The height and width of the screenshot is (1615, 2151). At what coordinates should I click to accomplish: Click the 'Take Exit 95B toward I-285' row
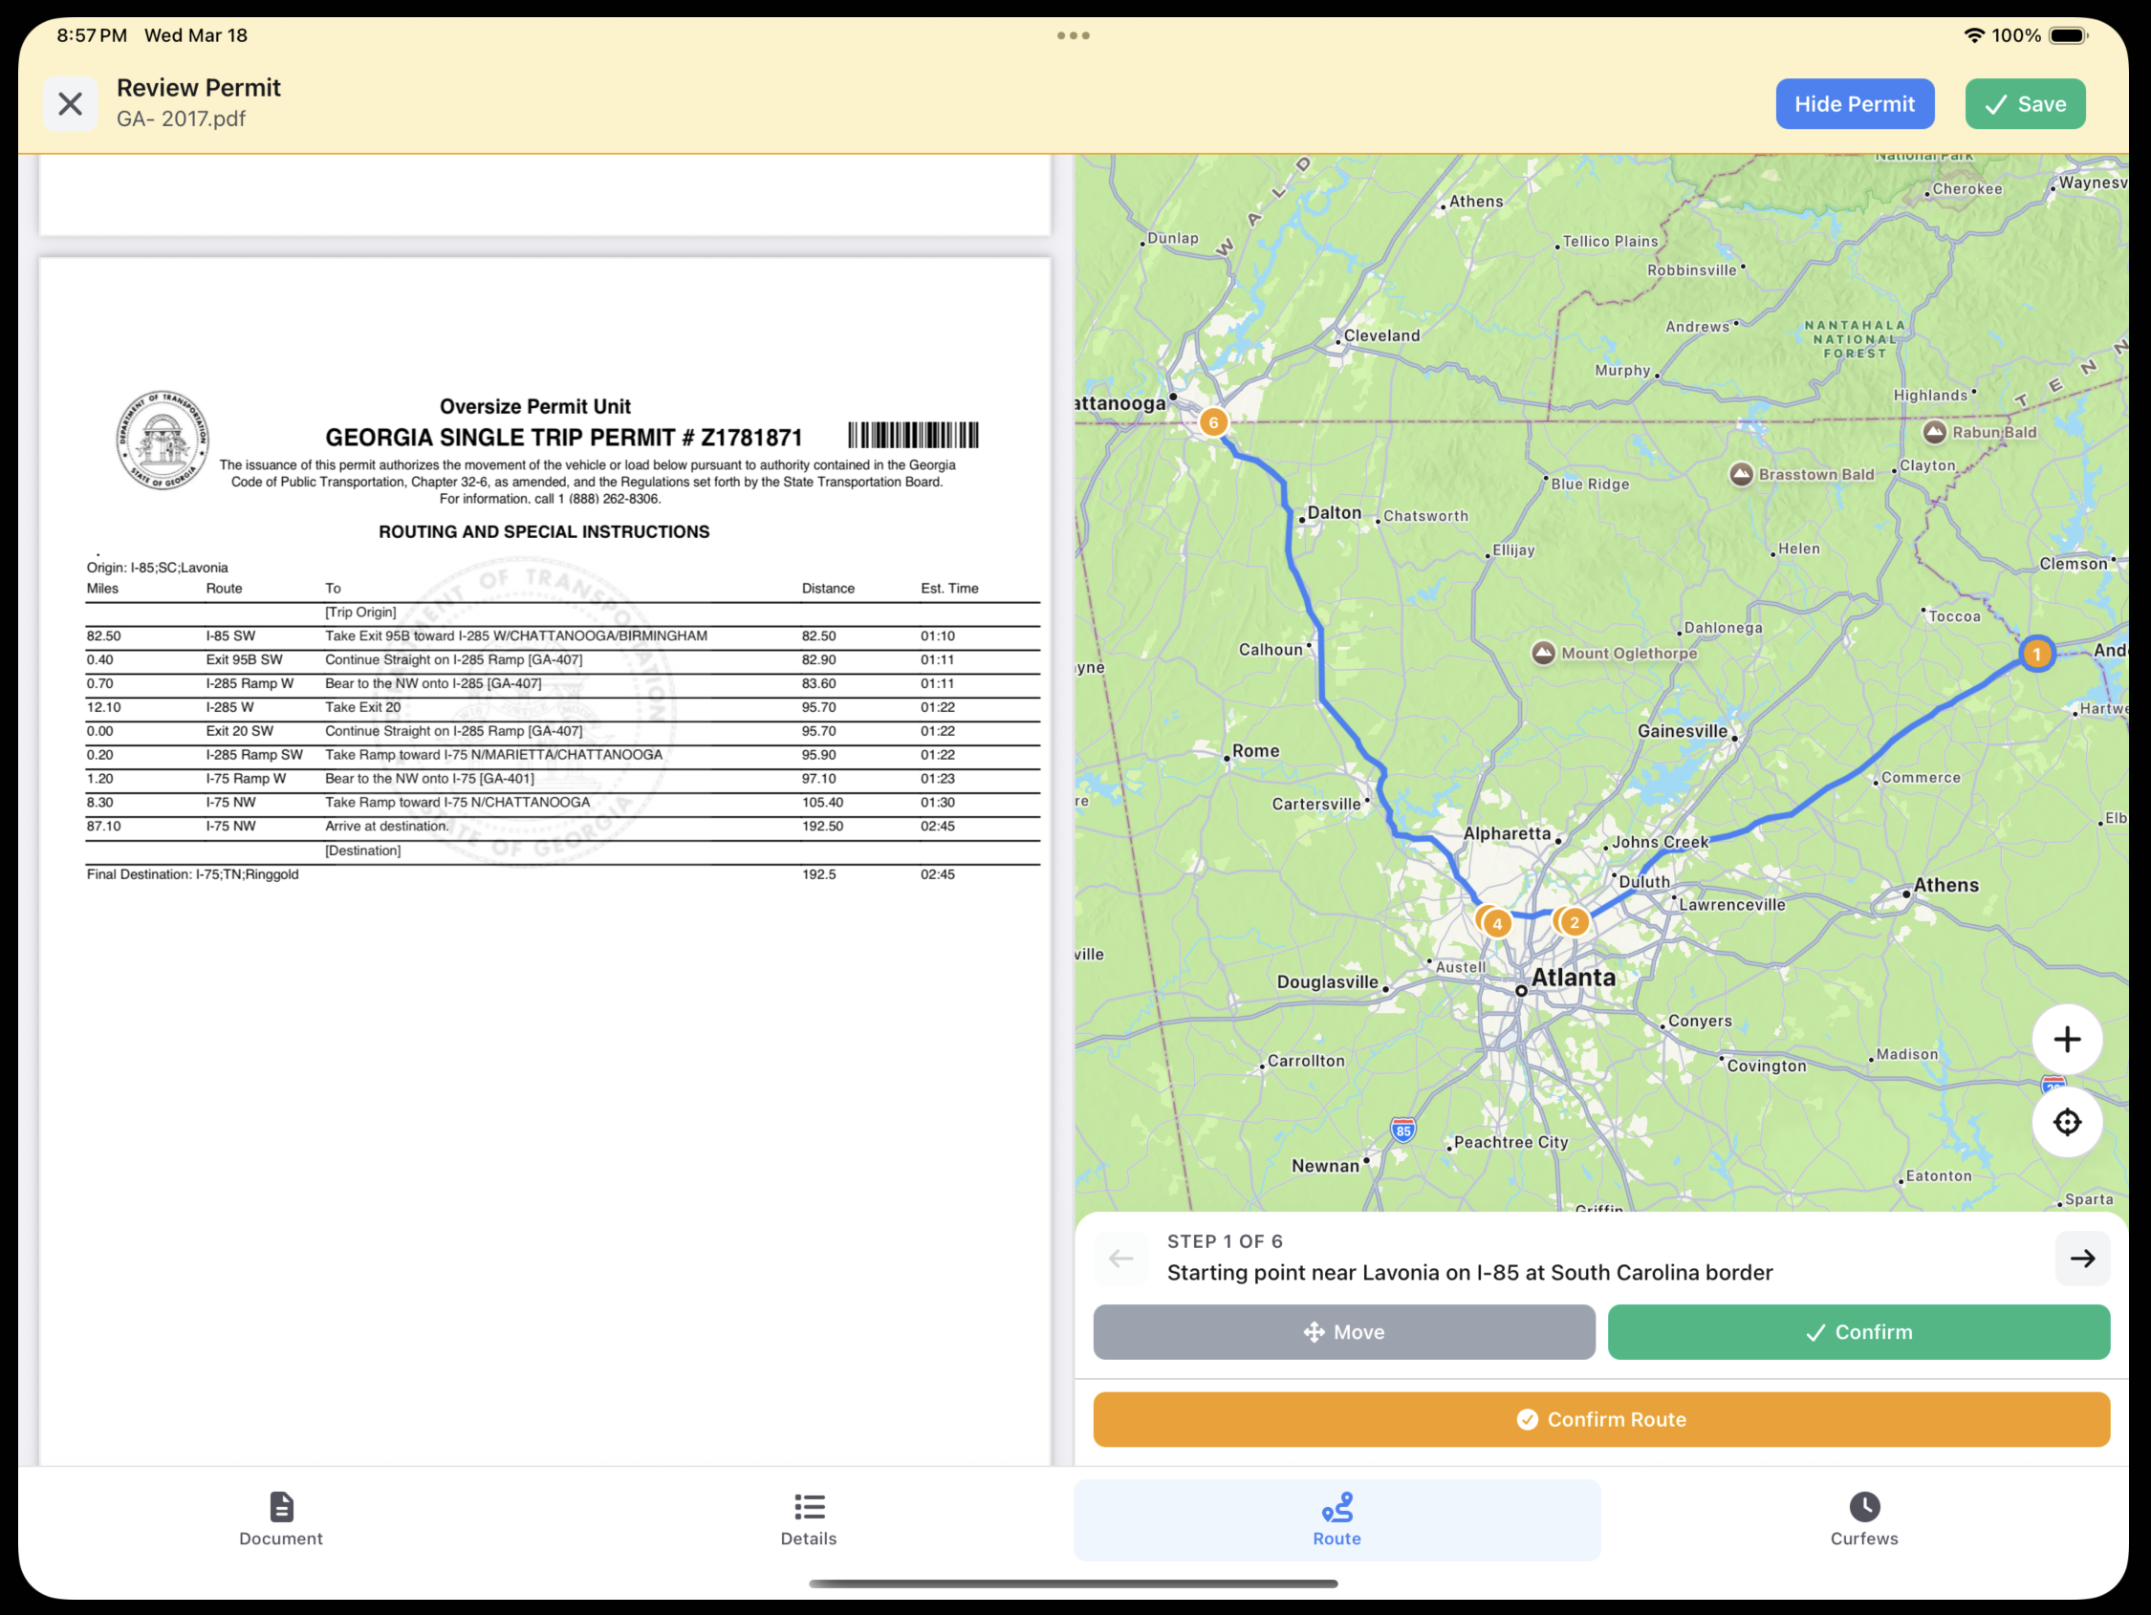pyautogui.click(x=562, y=635)
